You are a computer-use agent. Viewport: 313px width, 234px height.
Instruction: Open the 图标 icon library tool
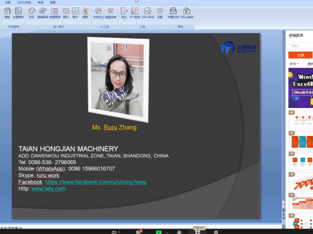click(66, 13)
